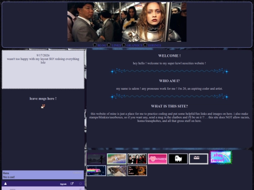Click the "hey hello ! welcome" greeting line
The width and height of the screenshot is (254, 190).
(169, 63)
